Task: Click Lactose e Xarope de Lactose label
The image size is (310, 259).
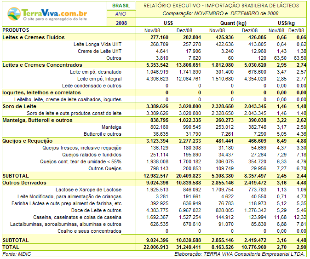Action: pos(88,190)
